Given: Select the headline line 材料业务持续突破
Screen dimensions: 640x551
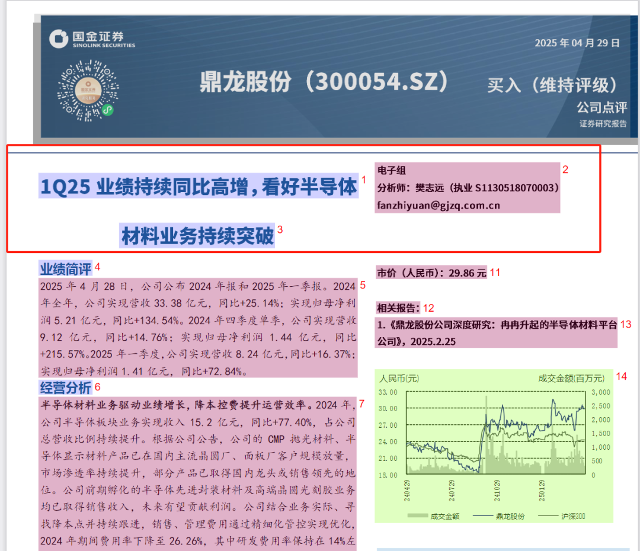Looking at the screenshot, I should coord(197,235).
